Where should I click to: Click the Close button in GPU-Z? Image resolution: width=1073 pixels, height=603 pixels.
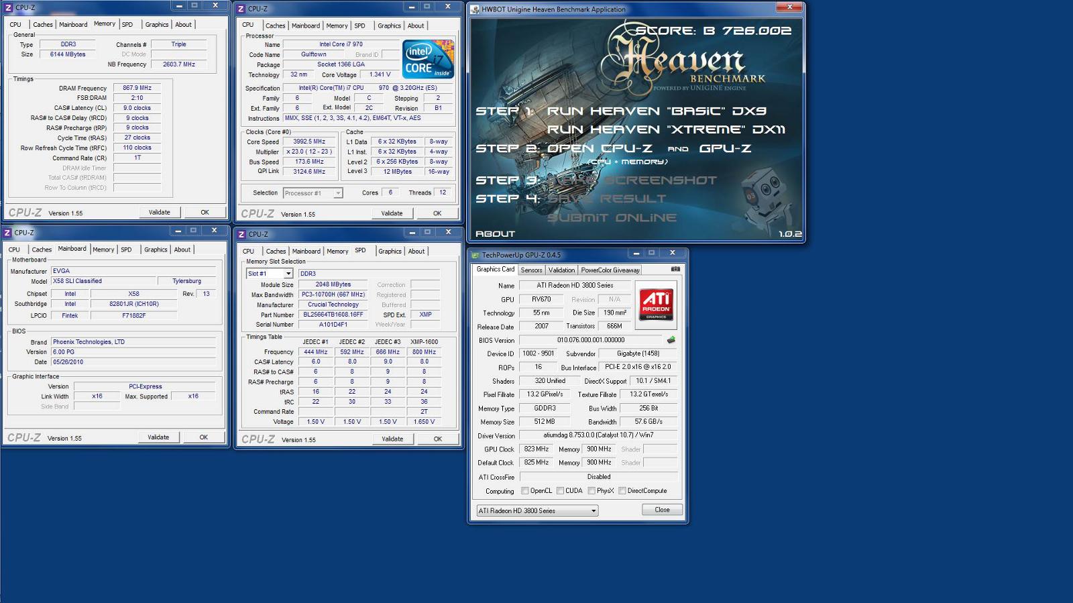point(662,510)
